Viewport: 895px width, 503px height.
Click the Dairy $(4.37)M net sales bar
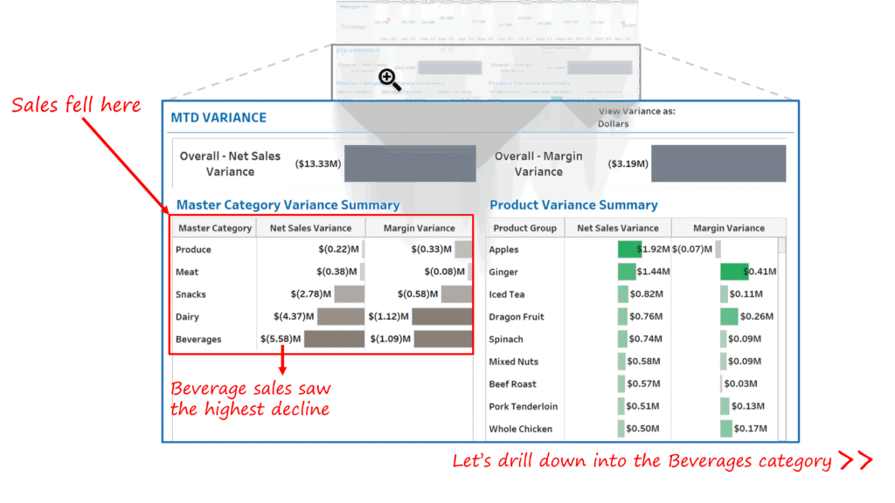click(x=341, y=316)
